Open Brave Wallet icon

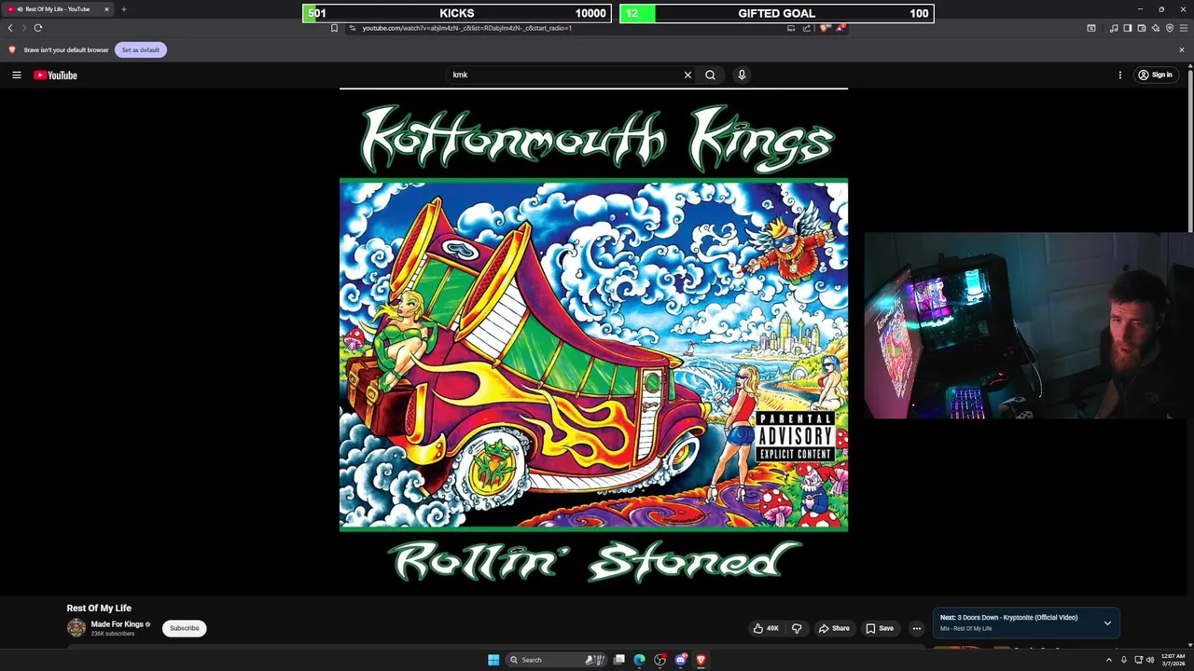click(1142, 28)
